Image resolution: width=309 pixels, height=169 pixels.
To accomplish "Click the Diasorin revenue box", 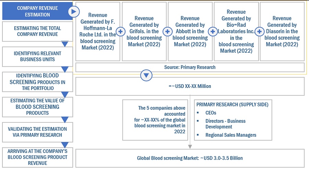I will [282, 31].
